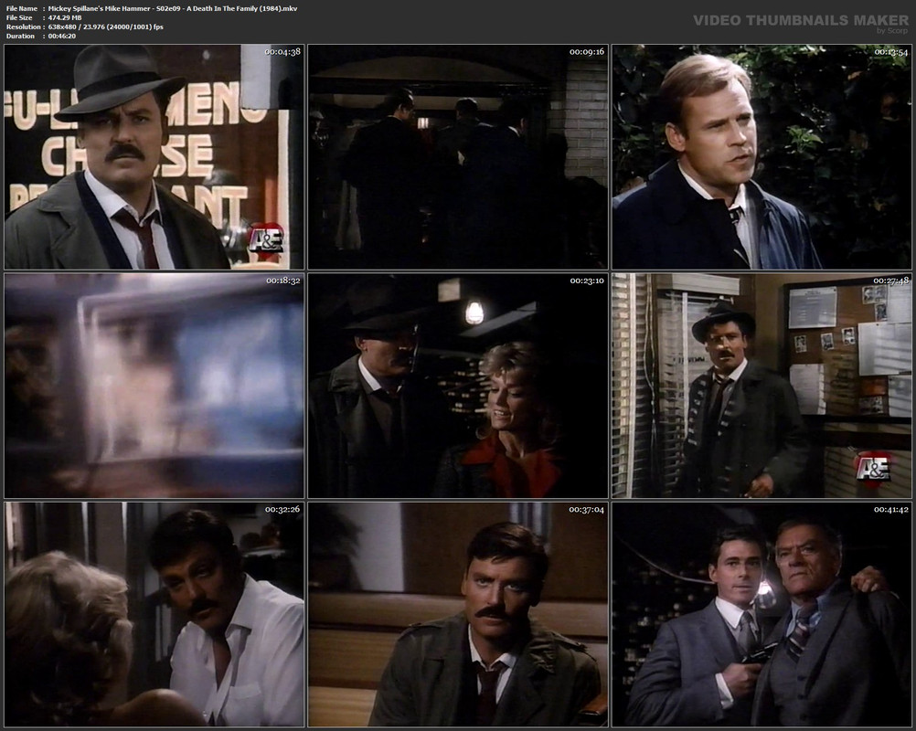This screenshot has height=731, width=916.
Task: Click the File Name label
Action: click(22, 9)
